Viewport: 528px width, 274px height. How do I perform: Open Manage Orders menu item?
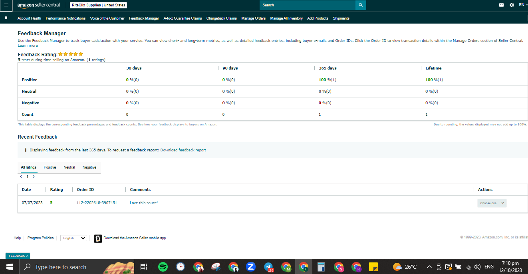tap(253, 18)
